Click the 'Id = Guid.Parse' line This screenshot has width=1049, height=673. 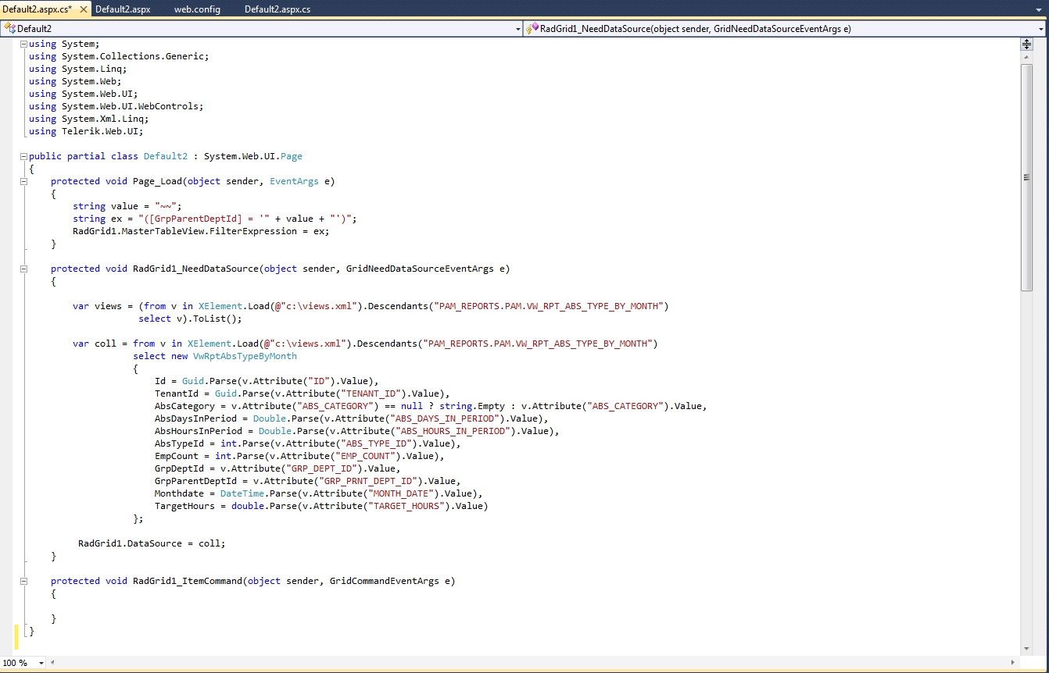pyautogui.click(x=267, y=381)
